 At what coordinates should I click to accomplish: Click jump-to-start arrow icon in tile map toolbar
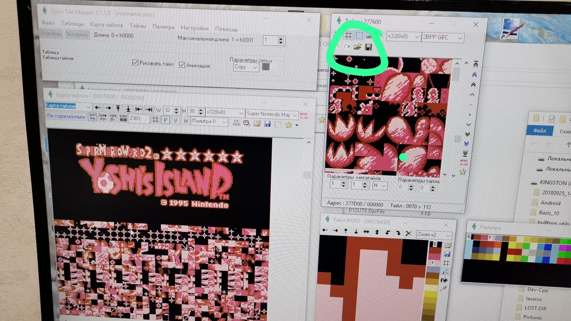pyautogui.click(x=139, y=109)
